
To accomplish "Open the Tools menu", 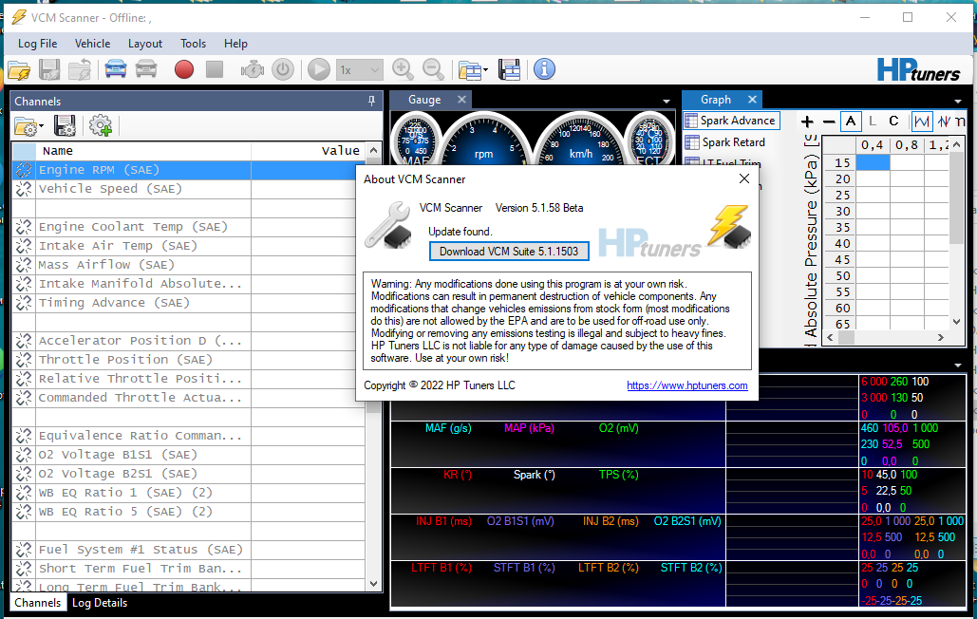I will click(x=193, y=44).
